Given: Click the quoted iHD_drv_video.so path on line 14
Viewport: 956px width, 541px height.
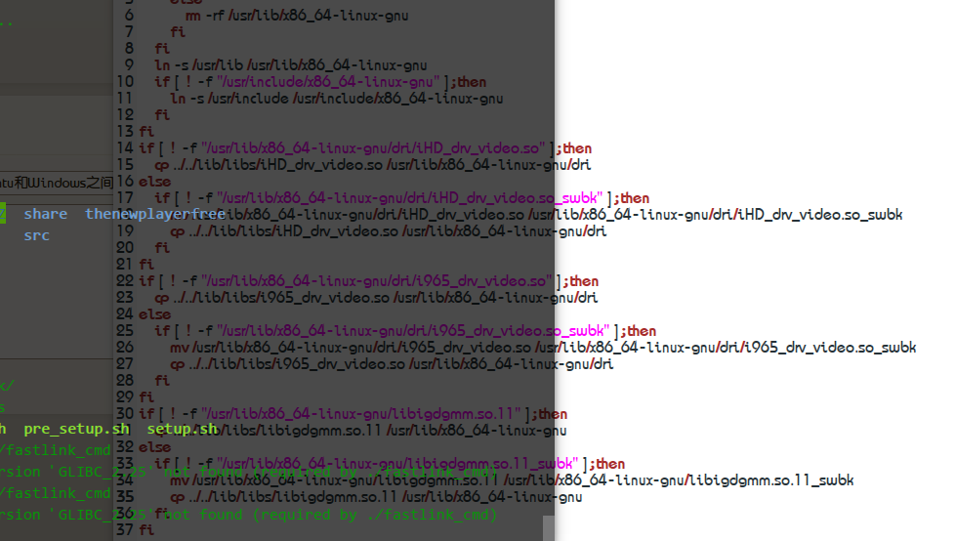Looking at the screenshot, I should click(373, 148).
